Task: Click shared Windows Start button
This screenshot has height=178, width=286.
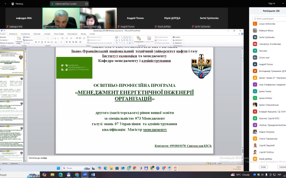Action: (x=58, y=168)
